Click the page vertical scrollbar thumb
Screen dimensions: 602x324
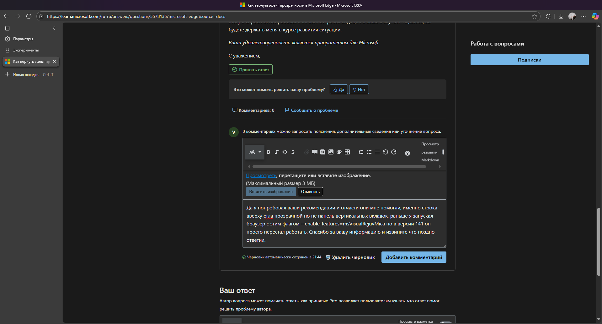tap(599, 242)
